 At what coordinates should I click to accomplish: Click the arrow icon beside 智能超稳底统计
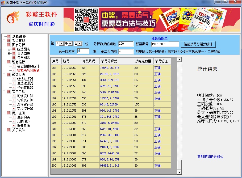coord(14,66)
